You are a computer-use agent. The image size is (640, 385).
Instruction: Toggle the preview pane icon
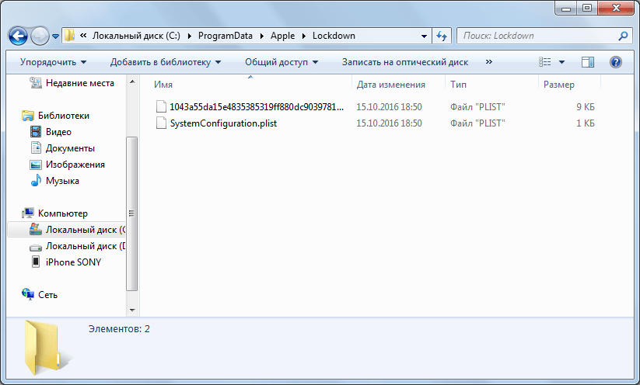click(x=588, y=62)
